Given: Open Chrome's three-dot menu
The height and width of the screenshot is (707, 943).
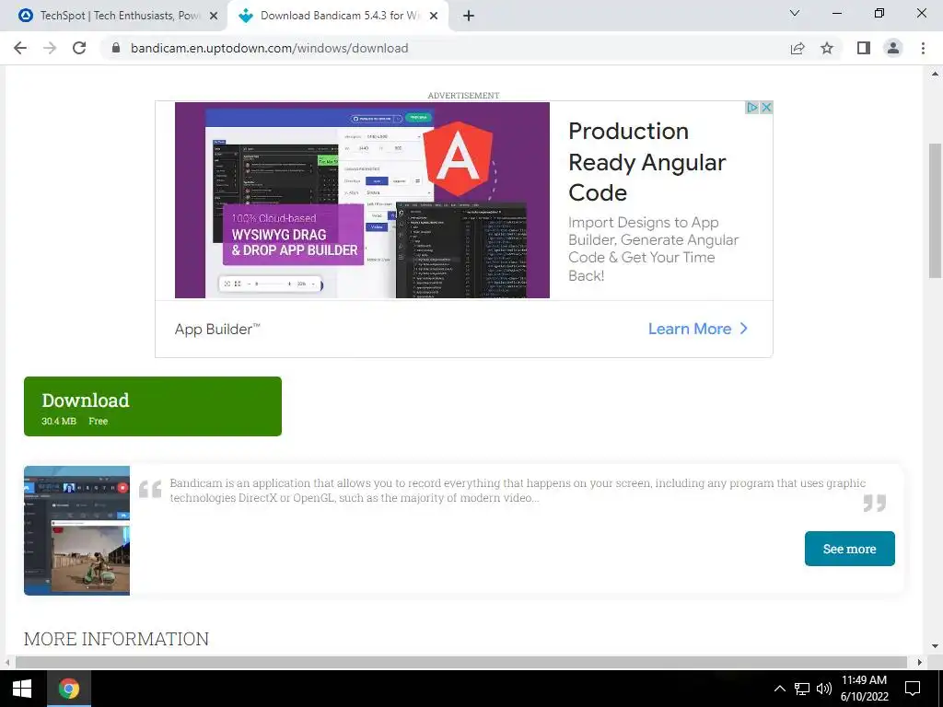Looking at the screenshot, I should tap(923, 48).
